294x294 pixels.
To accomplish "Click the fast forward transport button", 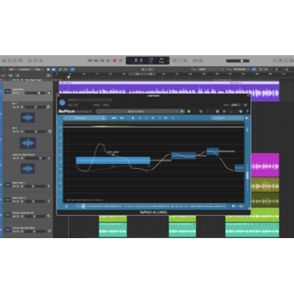I will pos(96,60).
